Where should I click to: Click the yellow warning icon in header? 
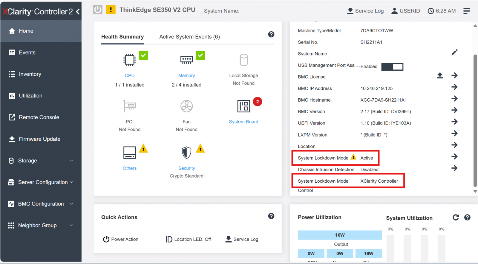click(111, 10)
